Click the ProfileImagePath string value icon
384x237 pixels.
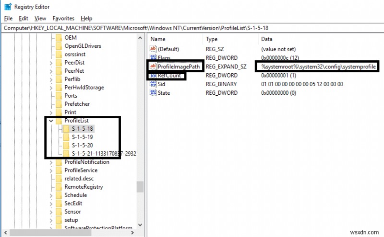point(154,67)
